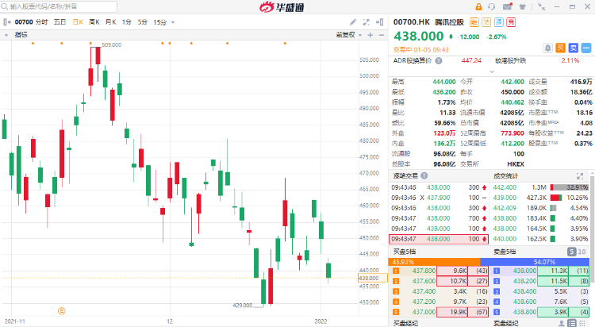Select 5 level depth toggle
The image size is (595, 327).
571,252
